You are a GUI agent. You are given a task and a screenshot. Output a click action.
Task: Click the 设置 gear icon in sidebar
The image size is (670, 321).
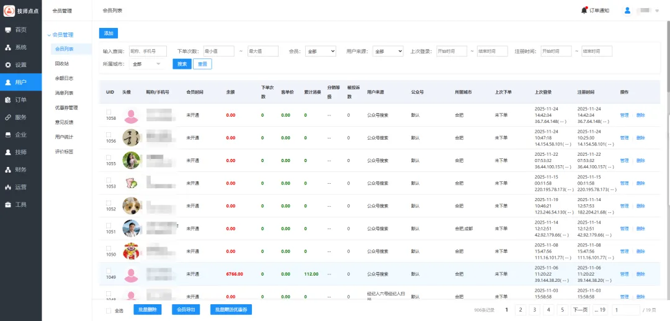(x=8, y=65)
